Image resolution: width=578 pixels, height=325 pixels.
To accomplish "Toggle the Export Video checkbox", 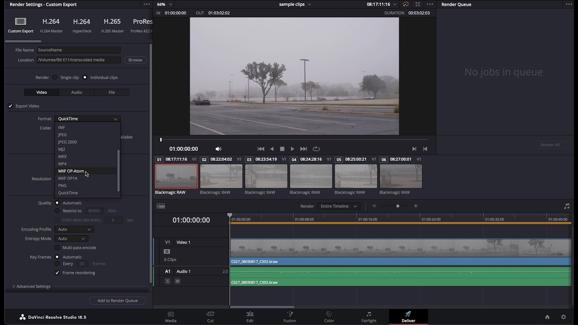I will tap(10, 106).
